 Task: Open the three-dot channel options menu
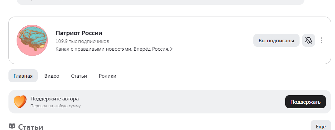pos(322,40)
